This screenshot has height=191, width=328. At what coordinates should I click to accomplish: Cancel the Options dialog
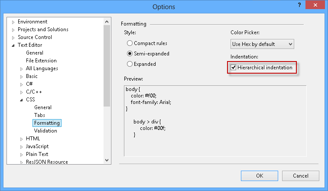coord(300,176)
